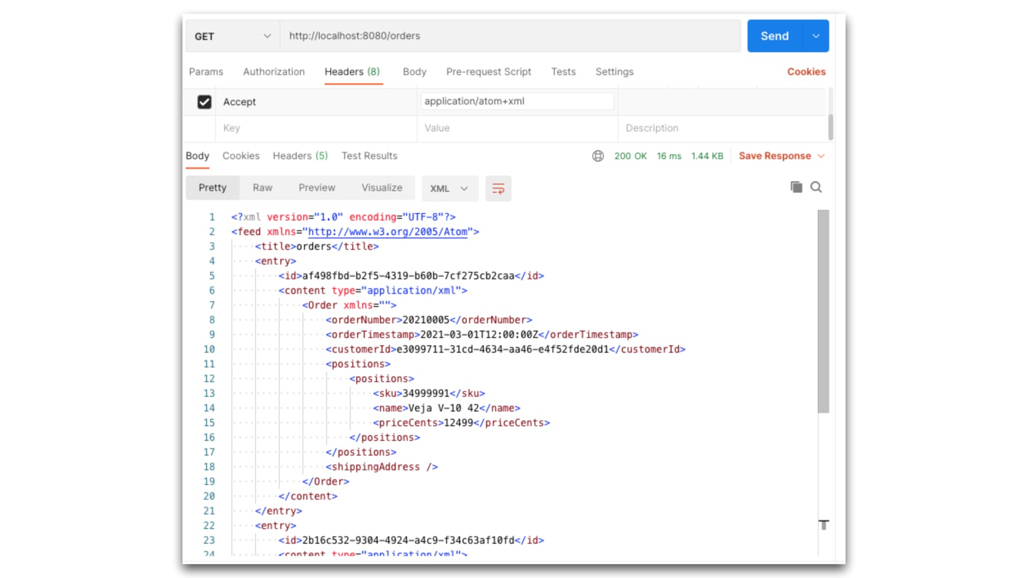This screenshot has width=1028, height=578.
Task: Click the request URL field
Action: tap(510, 36)
